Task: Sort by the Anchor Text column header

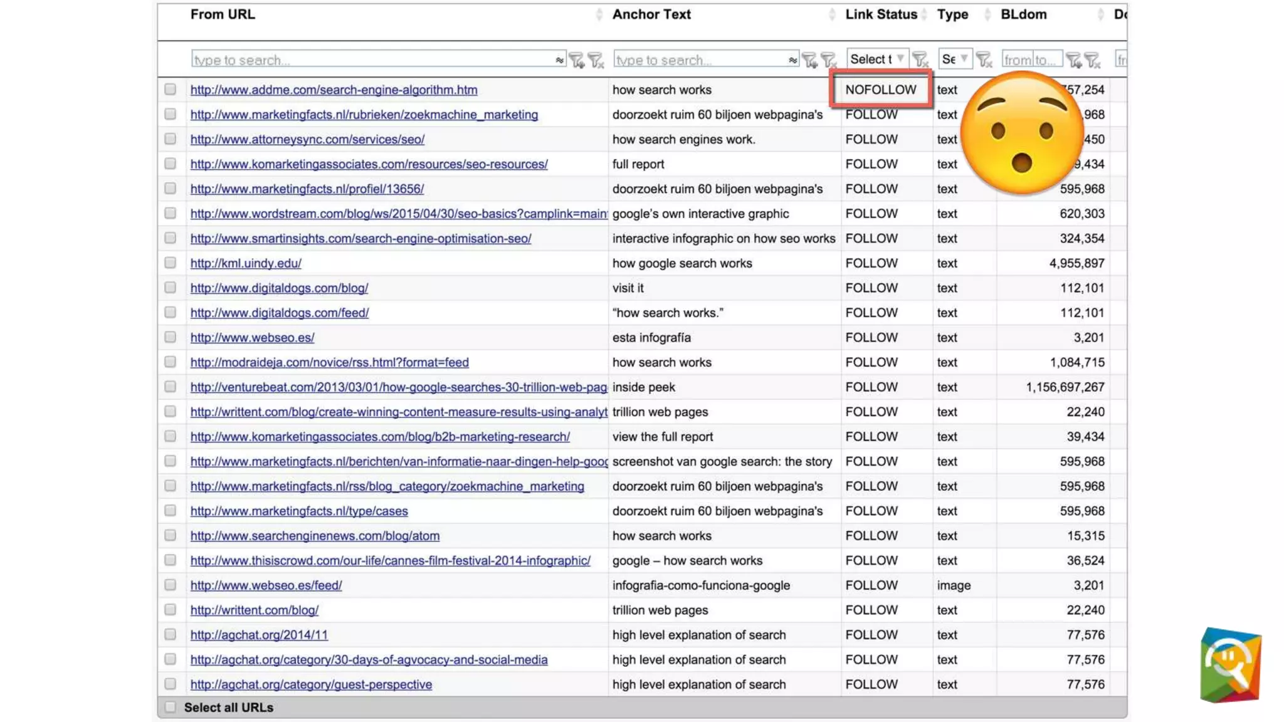Action: coord(651,14)
